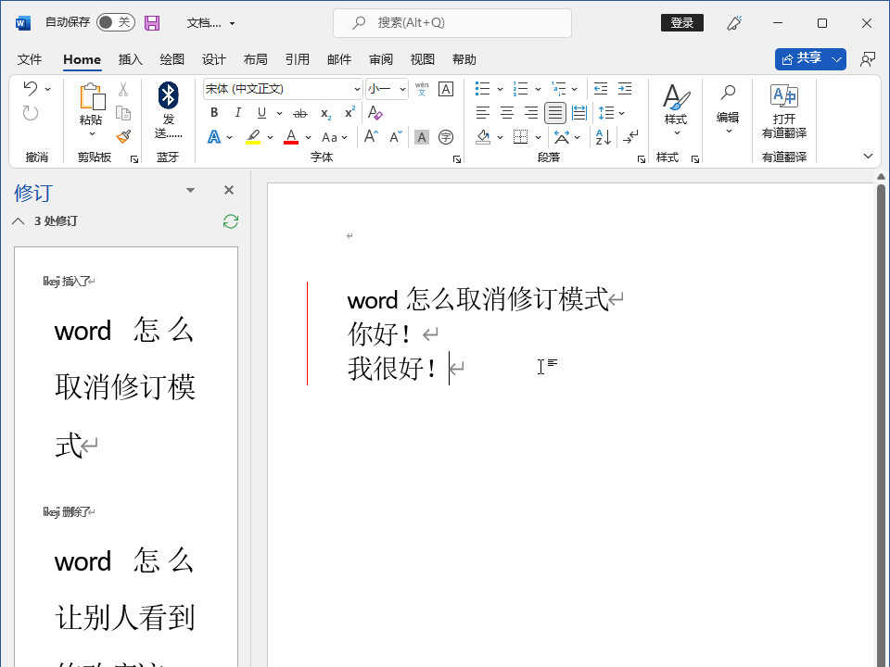Viewport: 890px width, 667px height.
Task: Select the Format Painter brush
Action: coord(123,137)
